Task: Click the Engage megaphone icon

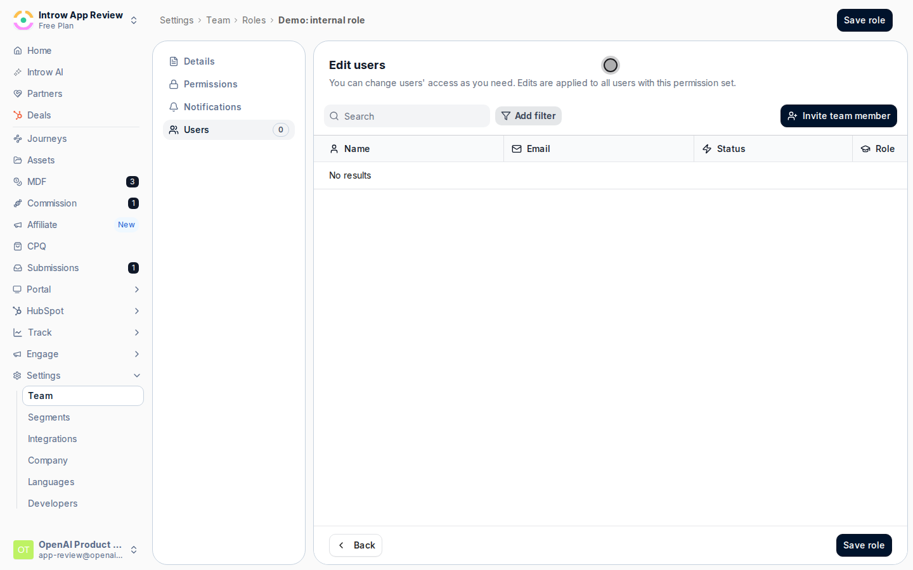Action: (x=17, y=354)
